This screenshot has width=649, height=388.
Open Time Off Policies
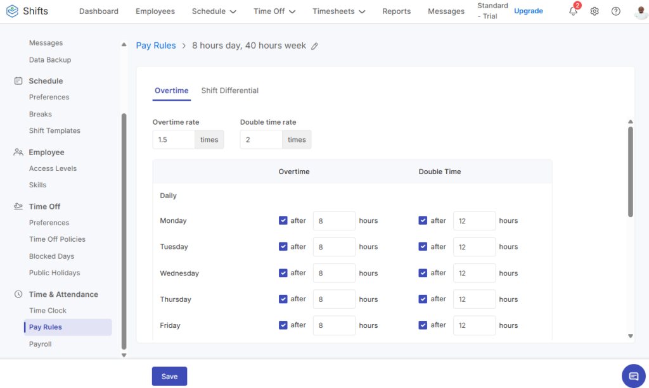tap(57, 239)
